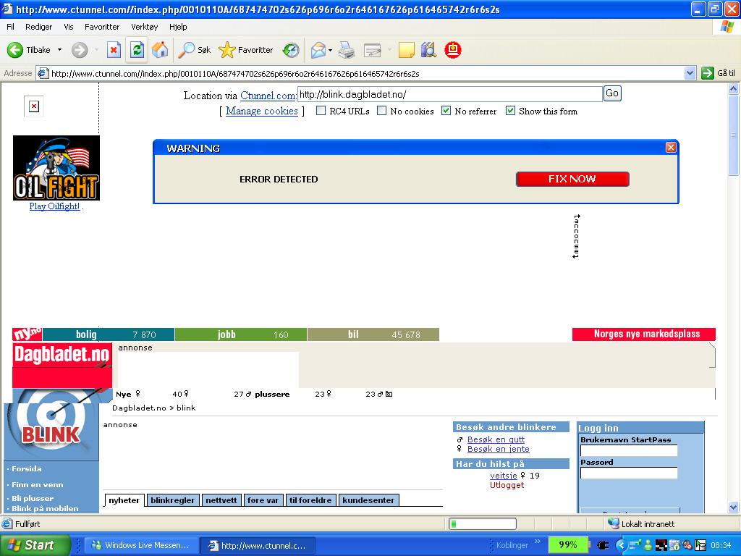Switch to the nyheter tab
The image size is (741, 556).
tap(124, 500)
